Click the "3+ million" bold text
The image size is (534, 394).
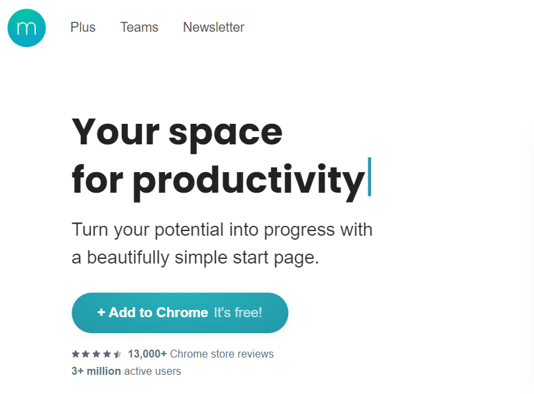(x=96, y=371)
